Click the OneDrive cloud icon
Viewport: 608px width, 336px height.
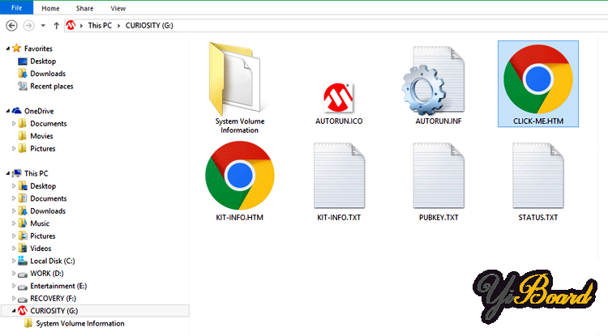tap(16, 111)
